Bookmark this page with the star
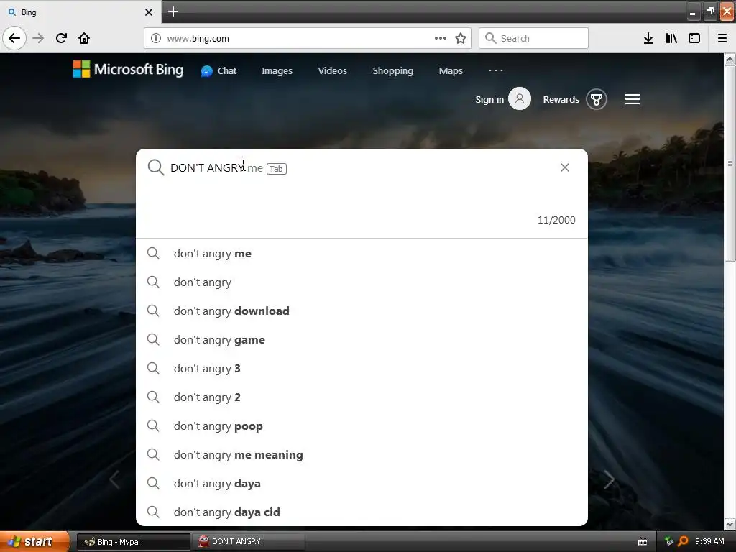This screenshot has height=552, width=736. point(461,38)
